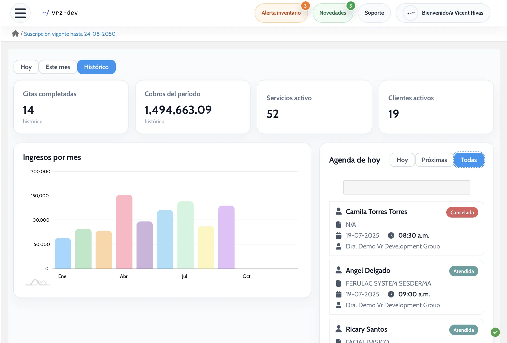This screenshot has height=343, width=507.
Task: Click Angel Delgado name
Action: point(368,270)
